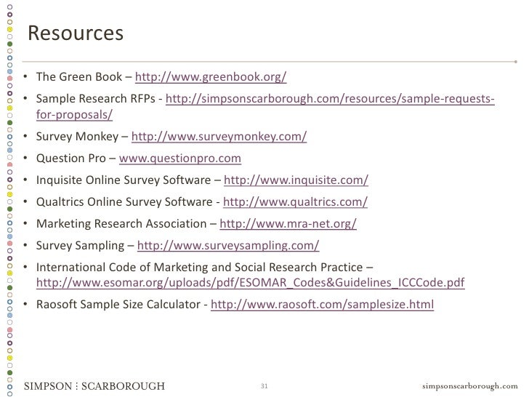The image size is (529, 397).
Task: Click the 'Survey Monkey' label
Action: click(x=77, y=137)
